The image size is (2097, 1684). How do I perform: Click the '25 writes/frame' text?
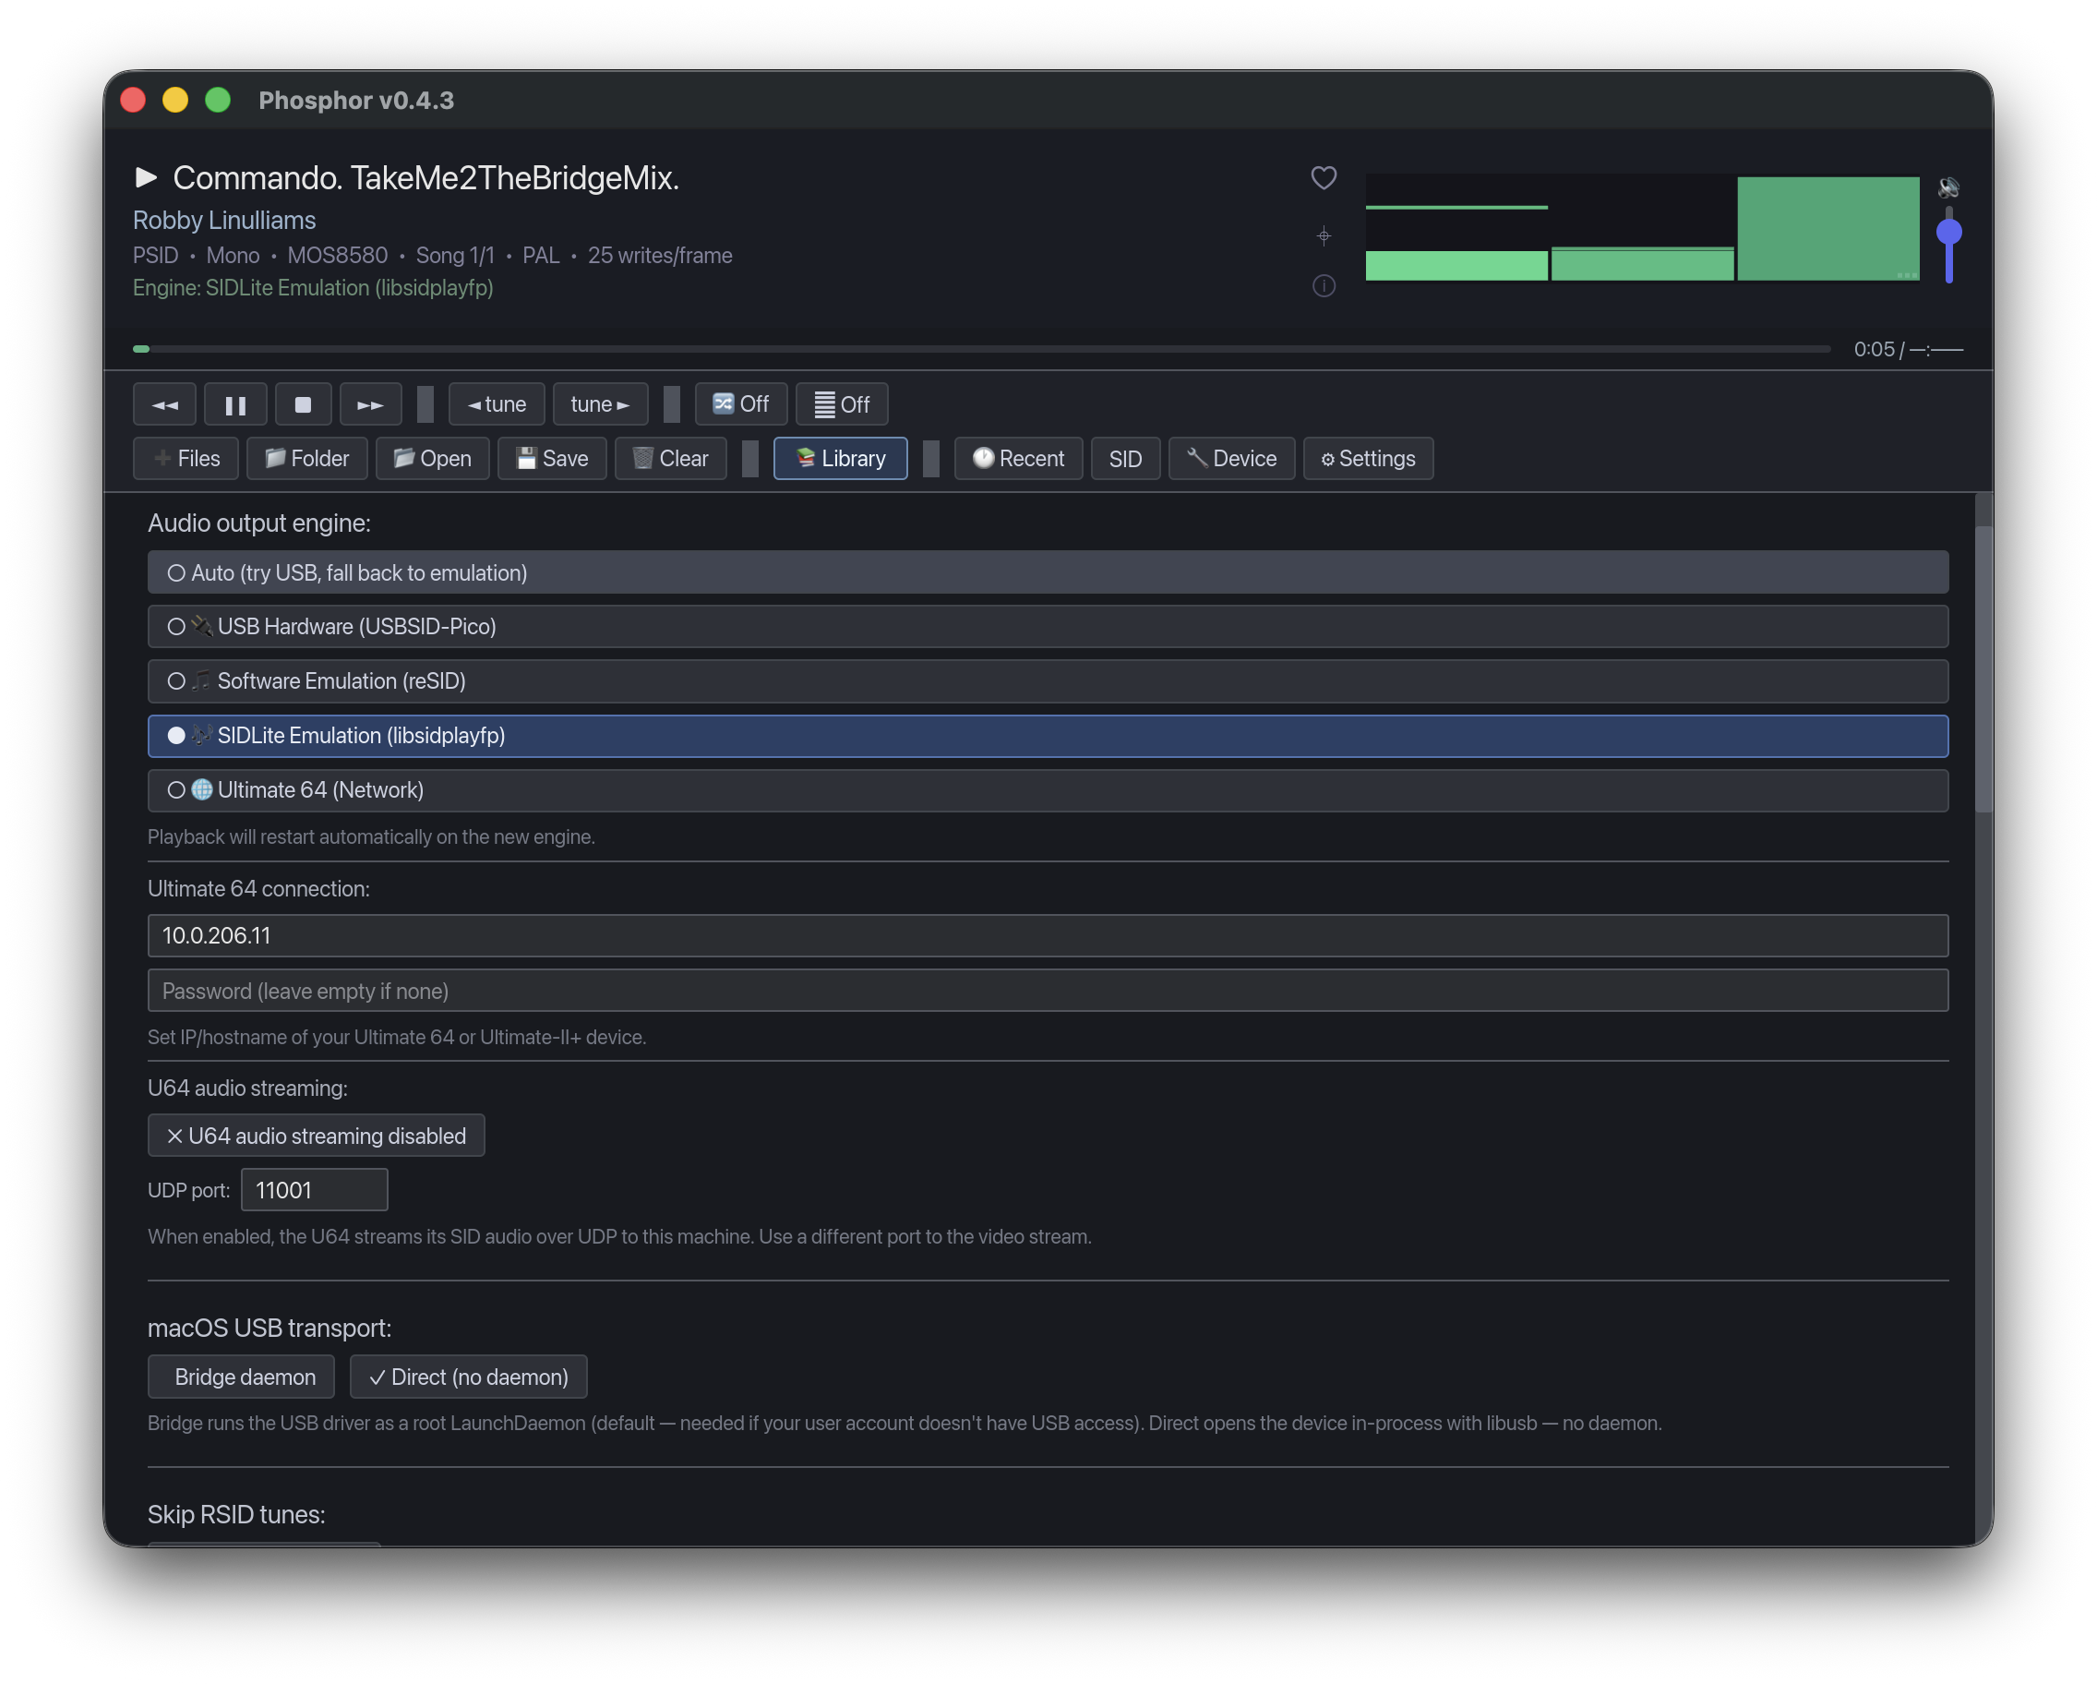(x=661, y=256)
